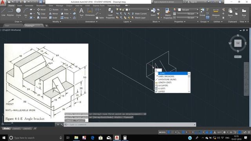Click the Group icon
251x141 pixels.
click(202, 12)
